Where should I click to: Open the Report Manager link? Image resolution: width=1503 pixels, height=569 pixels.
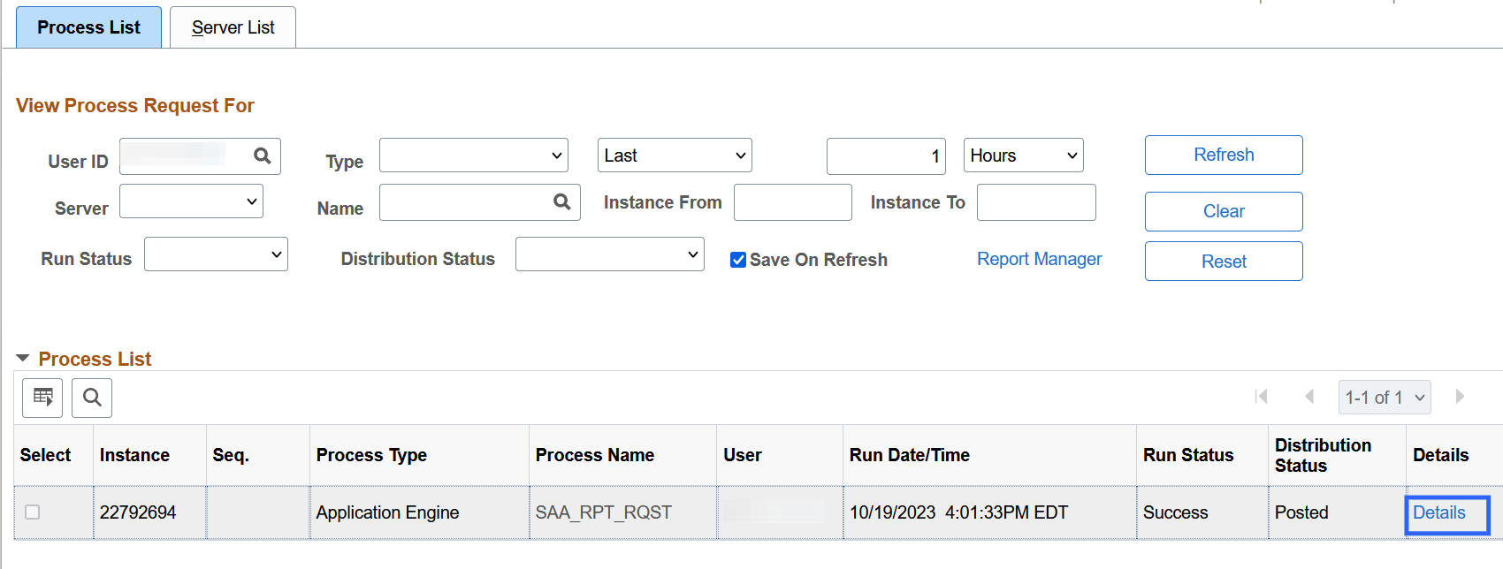click(x=1039, y=259)
